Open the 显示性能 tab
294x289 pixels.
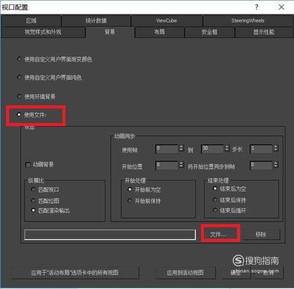264,32
